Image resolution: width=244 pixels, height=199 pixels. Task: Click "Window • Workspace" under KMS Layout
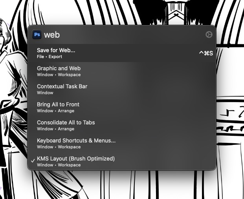coord(59,165)
